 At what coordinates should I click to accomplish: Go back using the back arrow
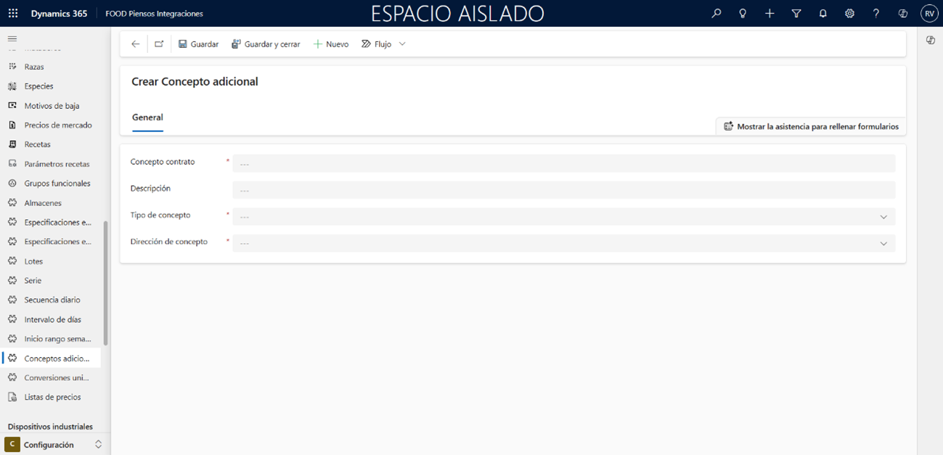(135, 44)
